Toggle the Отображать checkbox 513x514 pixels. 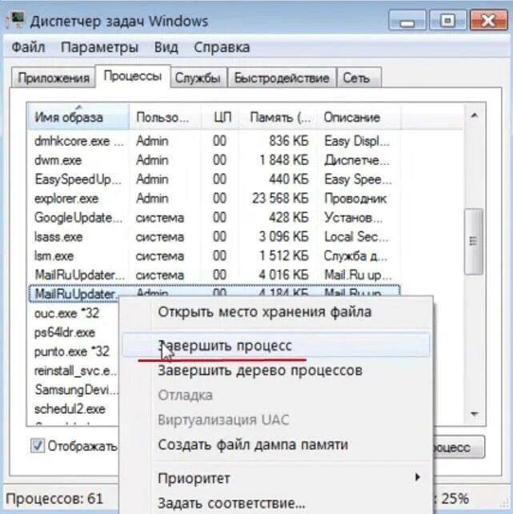[x=38, y=446]
